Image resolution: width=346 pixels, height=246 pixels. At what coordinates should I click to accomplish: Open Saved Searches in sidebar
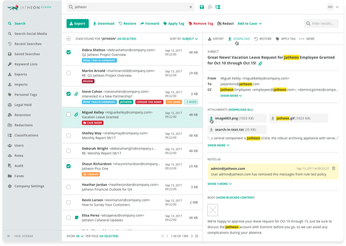coord(27,54)
